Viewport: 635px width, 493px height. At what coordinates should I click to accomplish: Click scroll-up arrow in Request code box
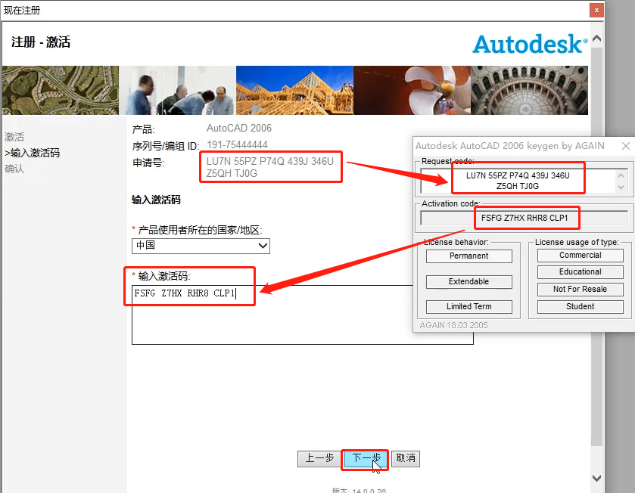point(621,175)
